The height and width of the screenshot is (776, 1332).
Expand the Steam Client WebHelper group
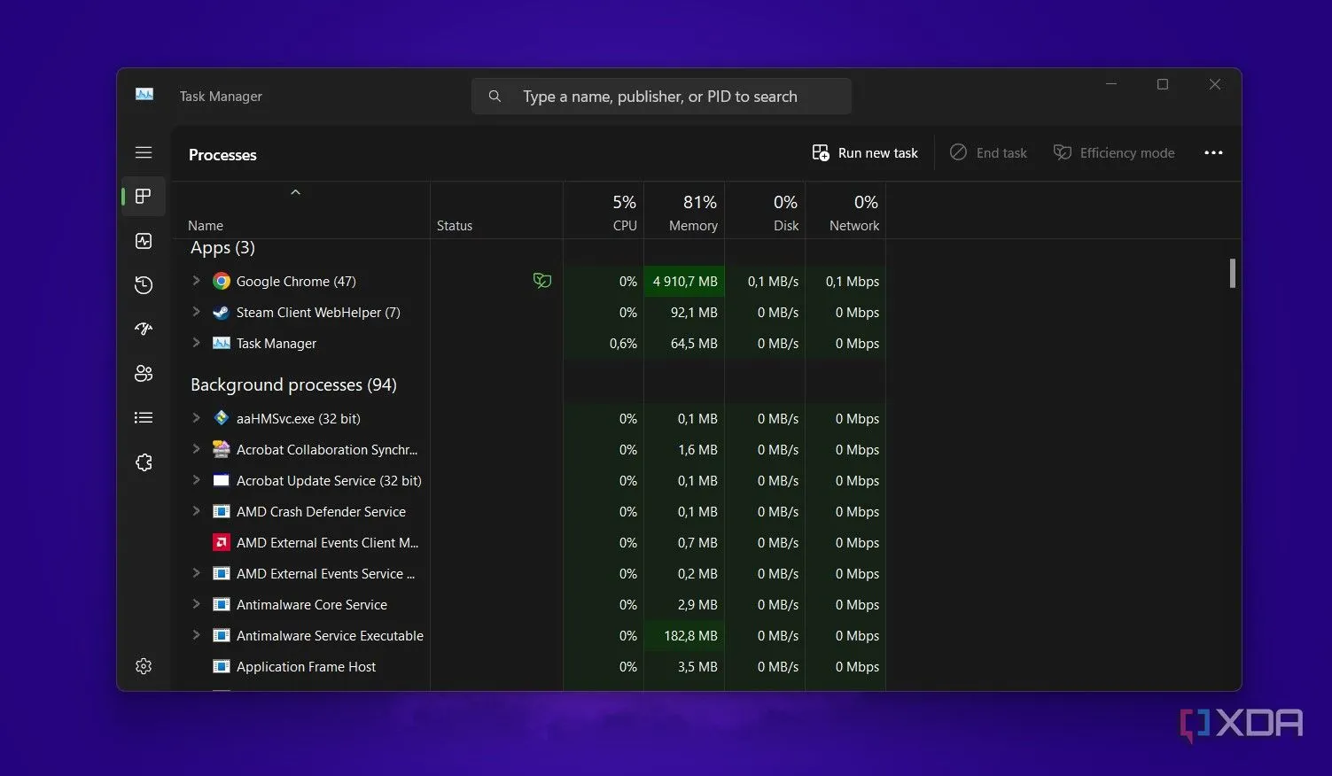196,312
